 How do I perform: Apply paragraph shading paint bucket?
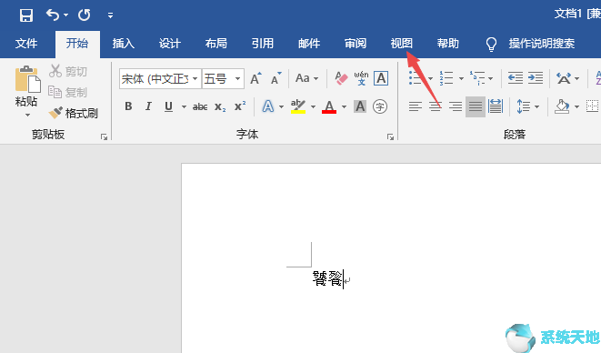tap(562, 106)
